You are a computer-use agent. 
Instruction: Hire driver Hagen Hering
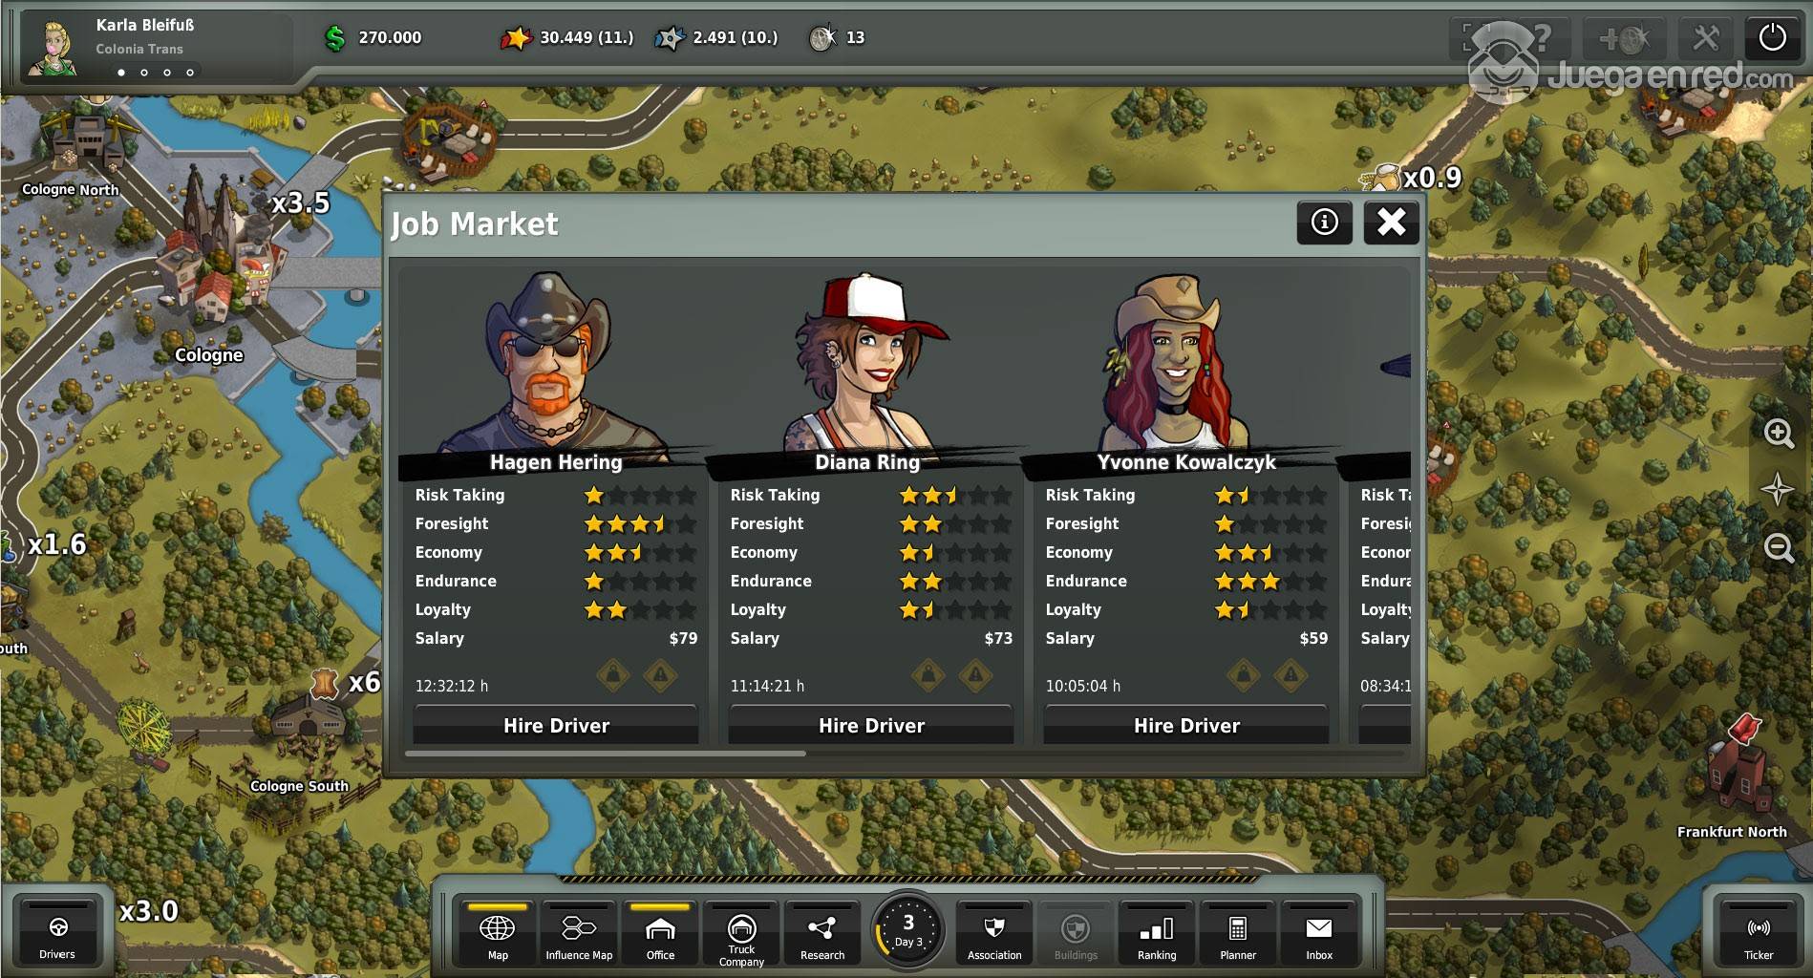[556, 726]
